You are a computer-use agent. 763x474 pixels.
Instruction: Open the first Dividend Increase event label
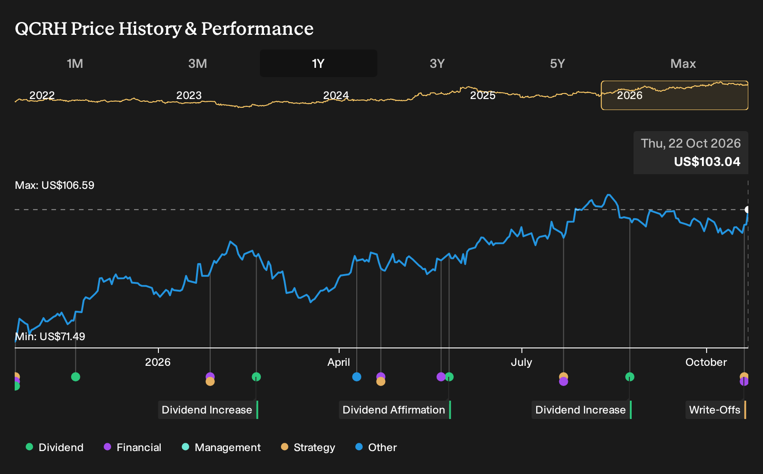(x=208, y=410)
